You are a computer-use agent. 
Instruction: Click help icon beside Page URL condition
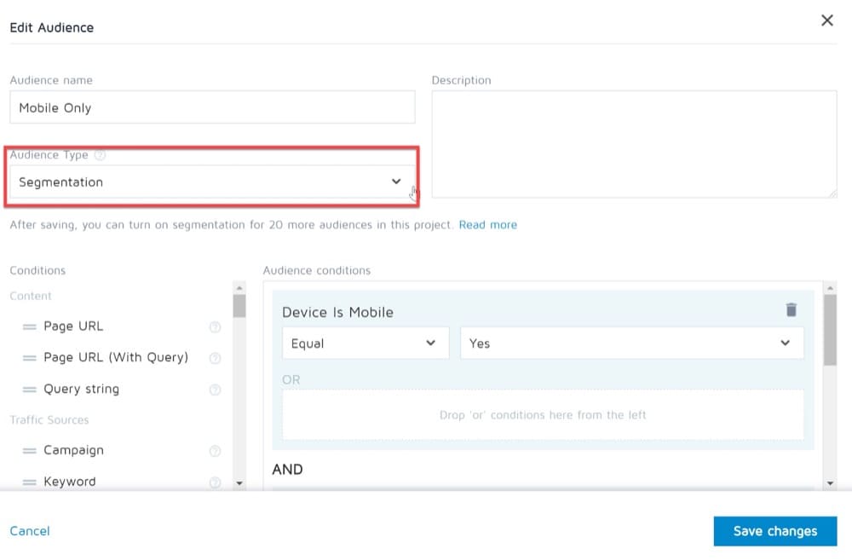[215, 327]
